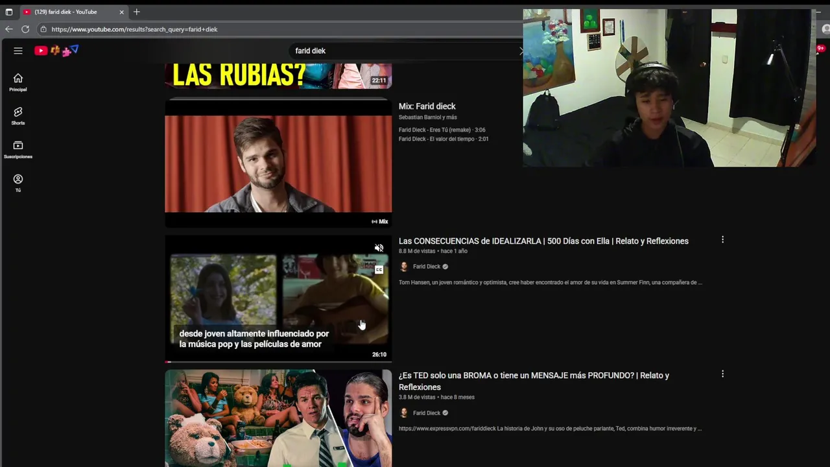
Task: Click the site info lock icon
Action: click(43, 29)
